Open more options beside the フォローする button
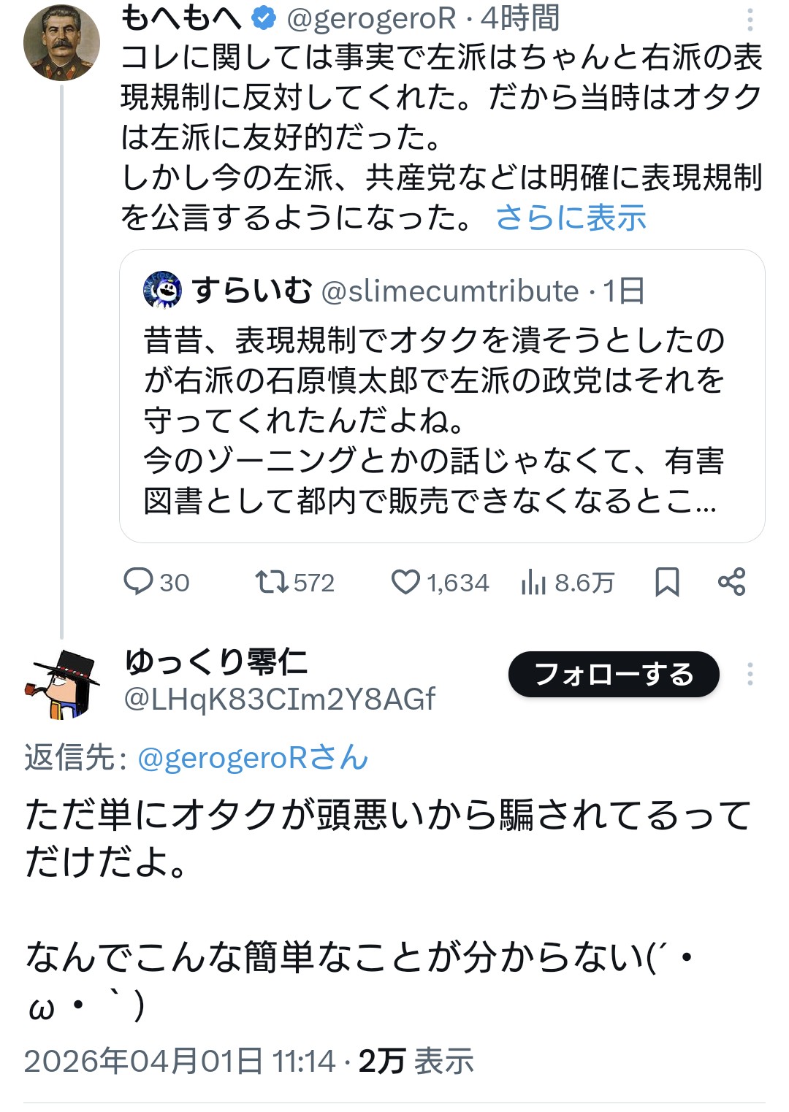The height and width of the screenshot is (1112, 789). point(750,674)
